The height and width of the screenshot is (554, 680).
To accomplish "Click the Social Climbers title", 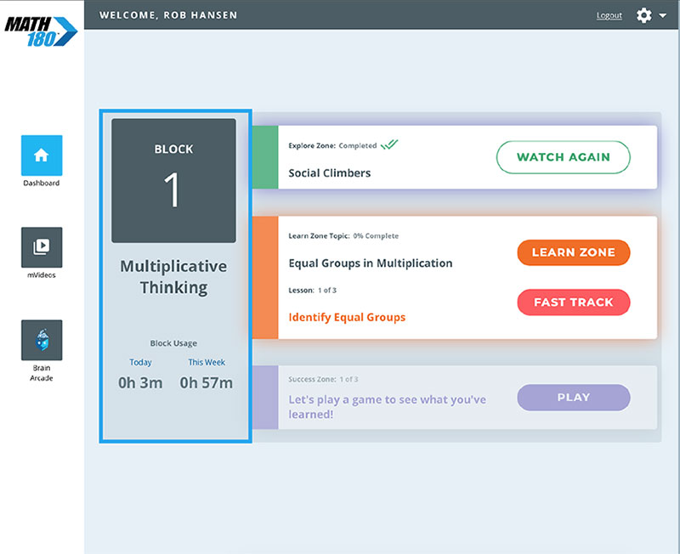I will pyautogui.click(x=330, y=173).
